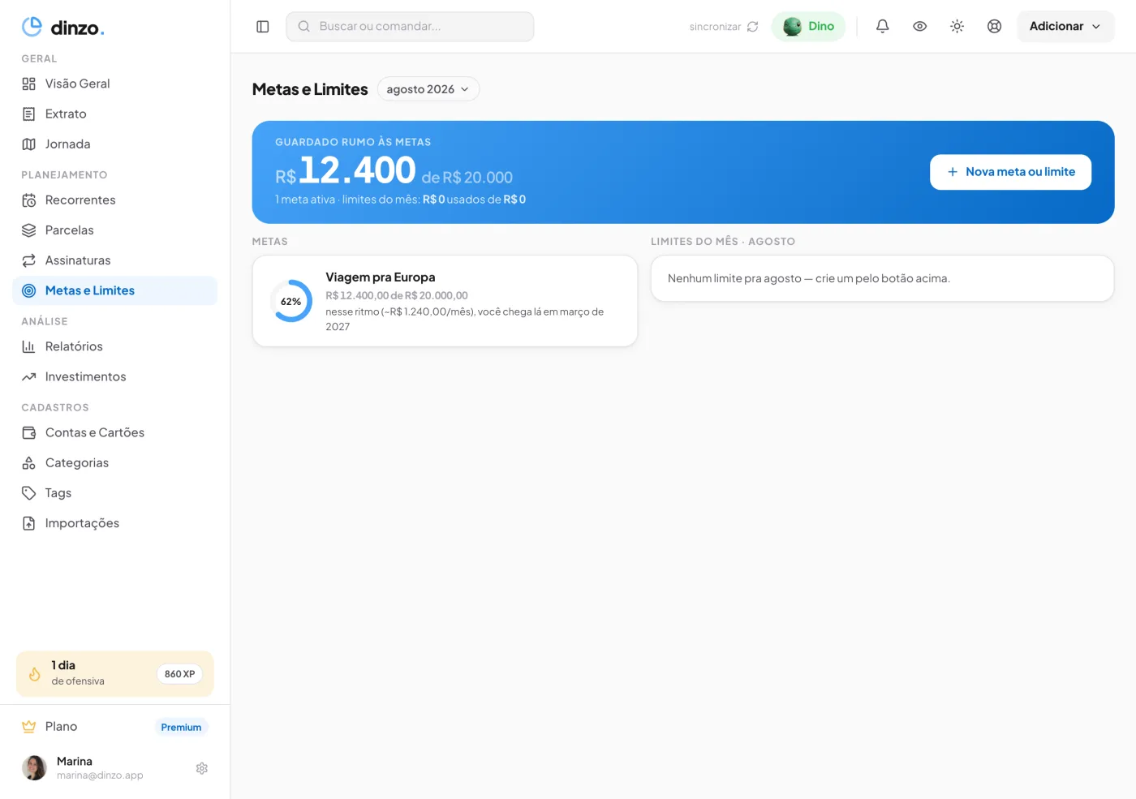Click the Viagem pra Europa goal title
Viewport: 1136px width, 799px height.
pyautogui.click(x=381, y=277)
